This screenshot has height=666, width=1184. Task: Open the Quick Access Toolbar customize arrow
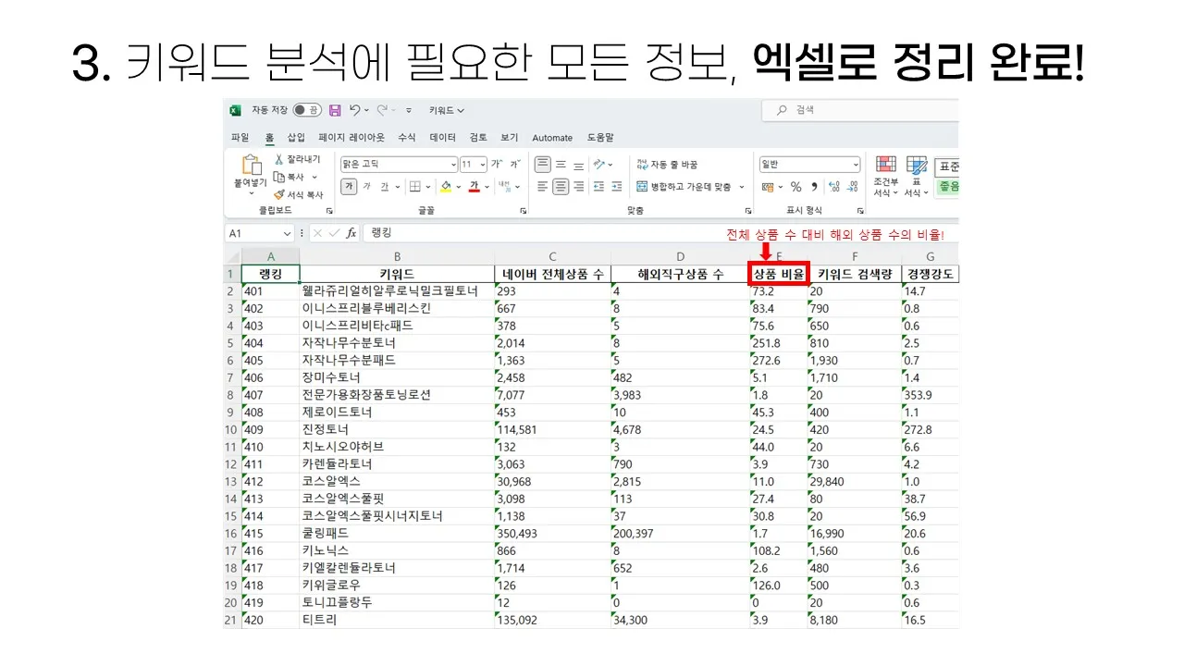[x=409, y=110]
